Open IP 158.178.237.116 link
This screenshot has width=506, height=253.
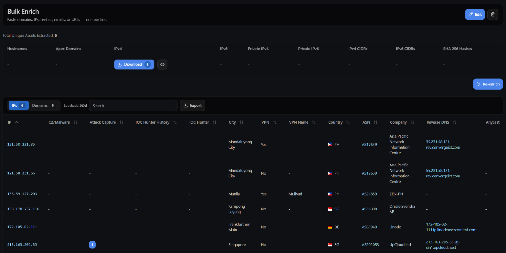tap(23, 209)
